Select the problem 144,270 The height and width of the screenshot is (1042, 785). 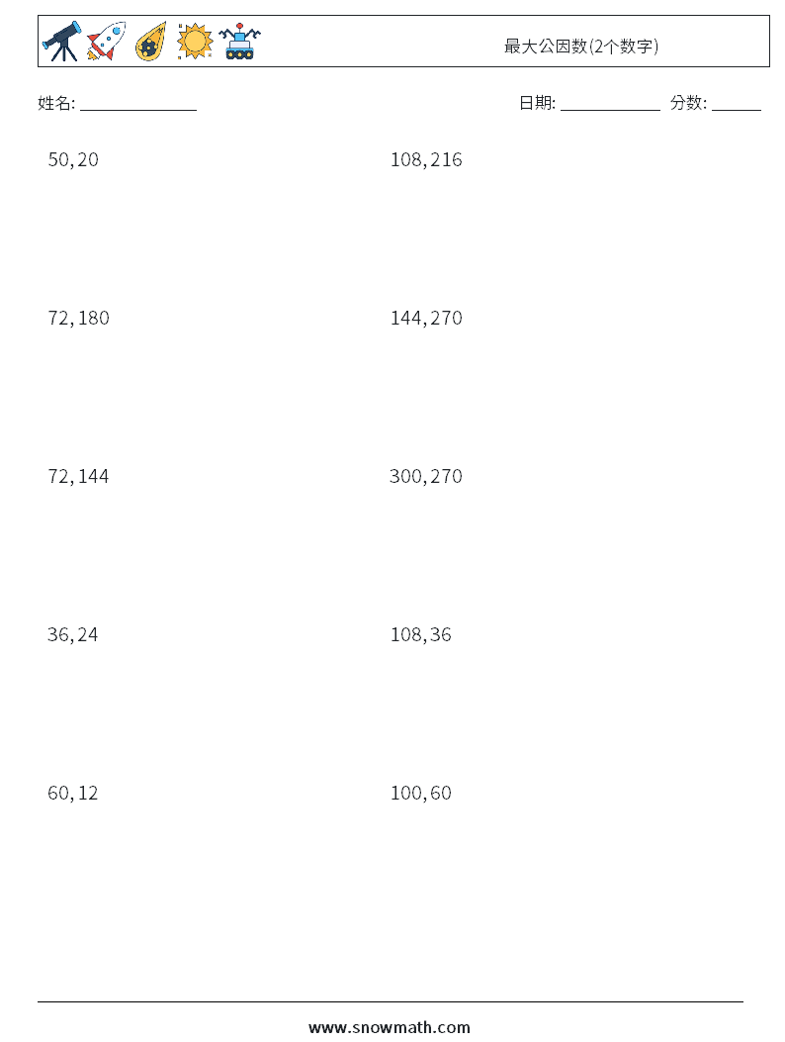pos(426,318)
